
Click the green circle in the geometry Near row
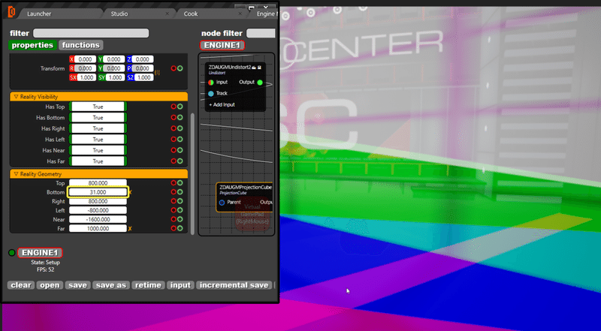coord(180,219)
